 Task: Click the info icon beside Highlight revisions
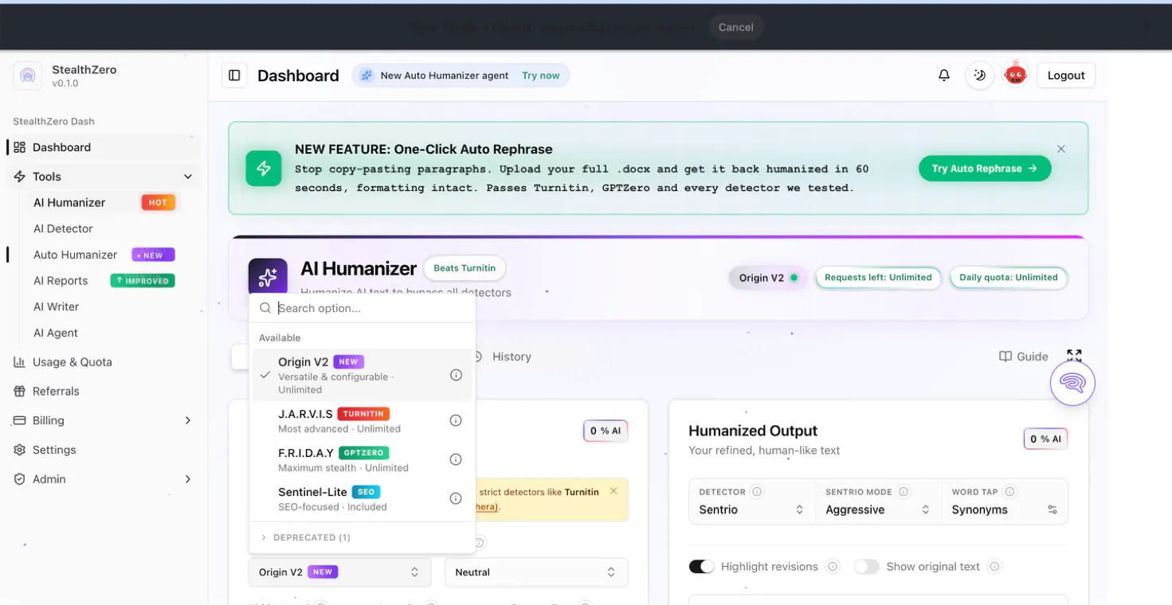coord(833,567)
